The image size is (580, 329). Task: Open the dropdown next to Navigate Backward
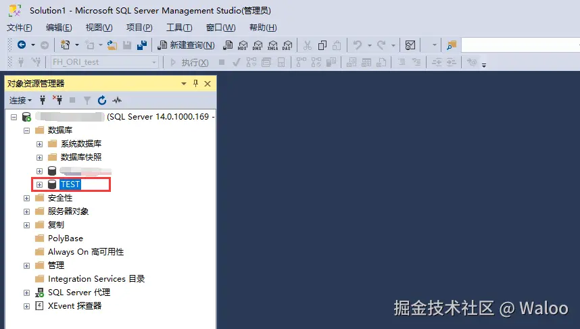pos(33,45)
